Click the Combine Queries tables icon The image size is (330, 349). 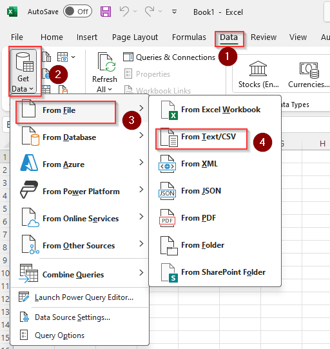pos(29,274)
